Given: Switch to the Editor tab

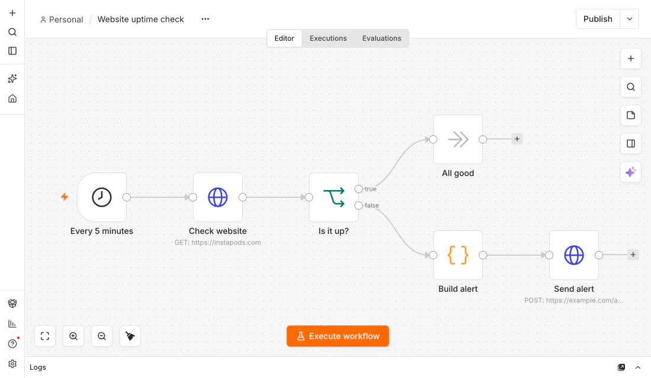Looking at the screenshot, I should 285,38.
